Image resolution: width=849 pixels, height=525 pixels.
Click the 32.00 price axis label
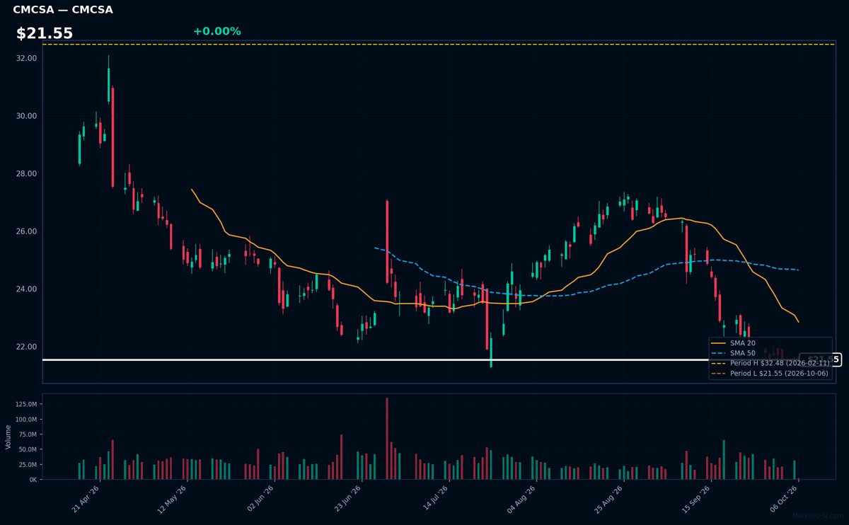click(x=27, y=58)
